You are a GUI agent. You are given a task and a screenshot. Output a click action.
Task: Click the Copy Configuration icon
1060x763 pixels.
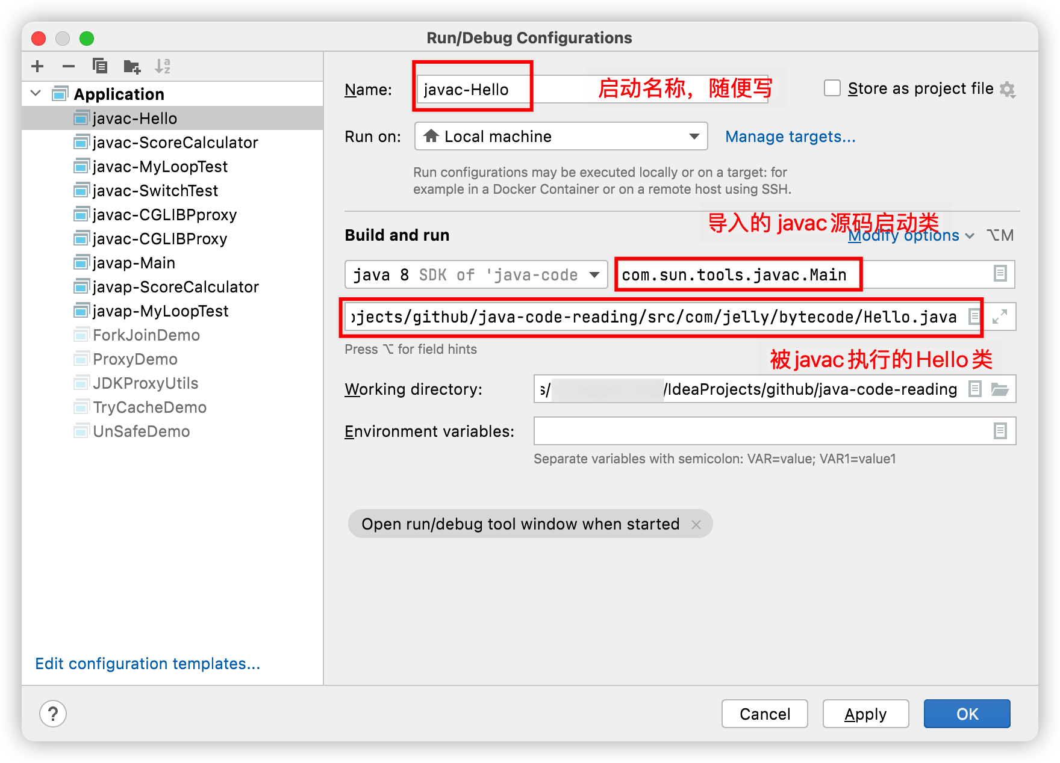pos(100,66)
